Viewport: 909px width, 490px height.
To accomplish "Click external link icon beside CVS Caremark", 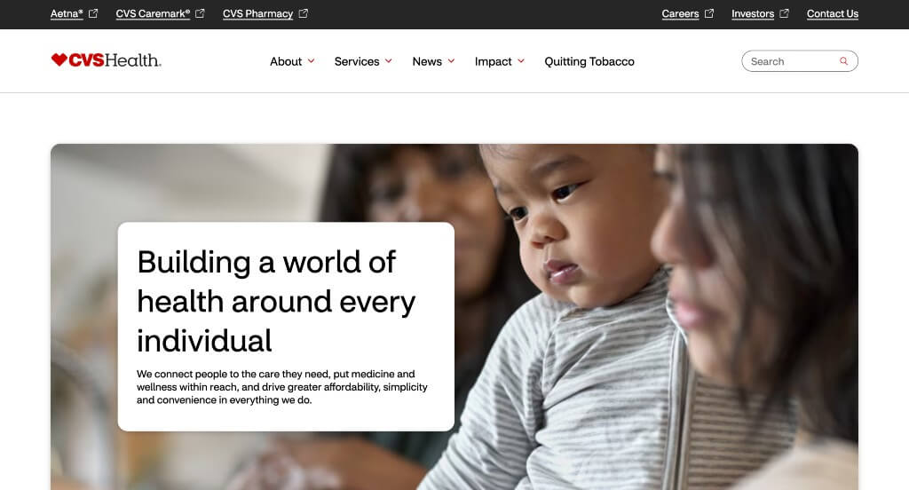I will click(200, 13).
